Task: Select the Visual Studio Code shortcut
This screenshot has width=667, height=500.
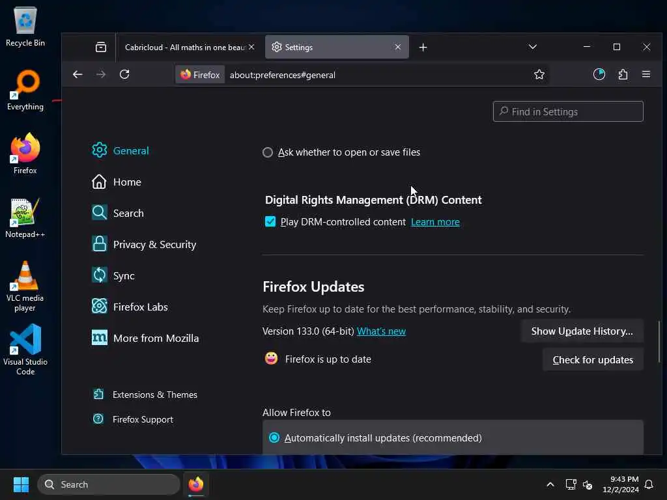Action: 25,350
